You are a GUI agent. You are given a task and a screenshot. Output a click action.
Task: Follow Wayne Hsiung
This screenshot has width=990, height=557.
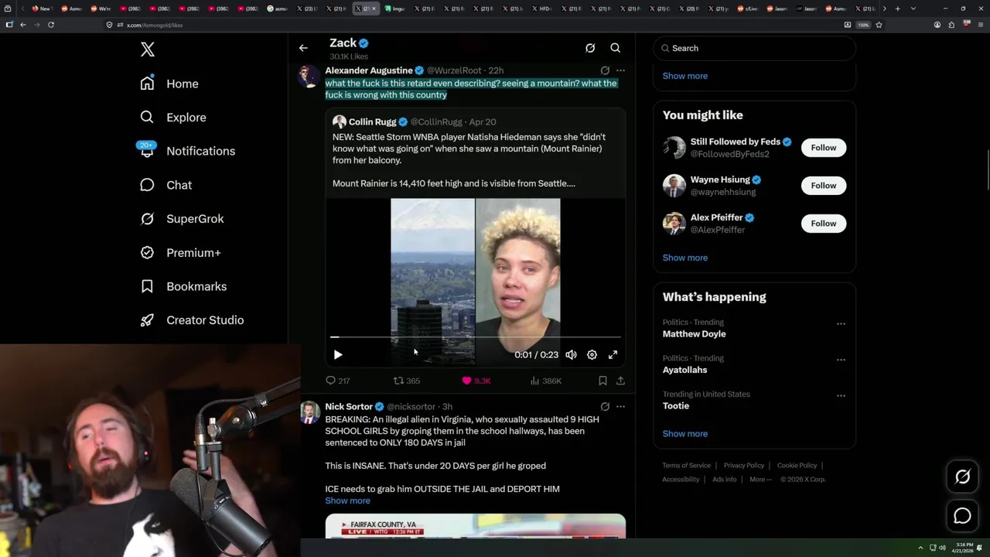tap(824, 186)
